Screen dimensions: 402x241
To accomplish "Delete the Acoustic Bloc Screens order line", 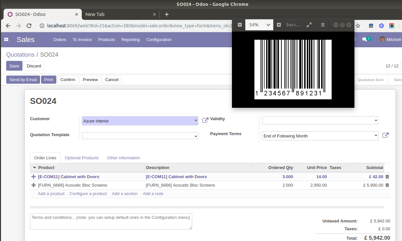I will (387, 185).
